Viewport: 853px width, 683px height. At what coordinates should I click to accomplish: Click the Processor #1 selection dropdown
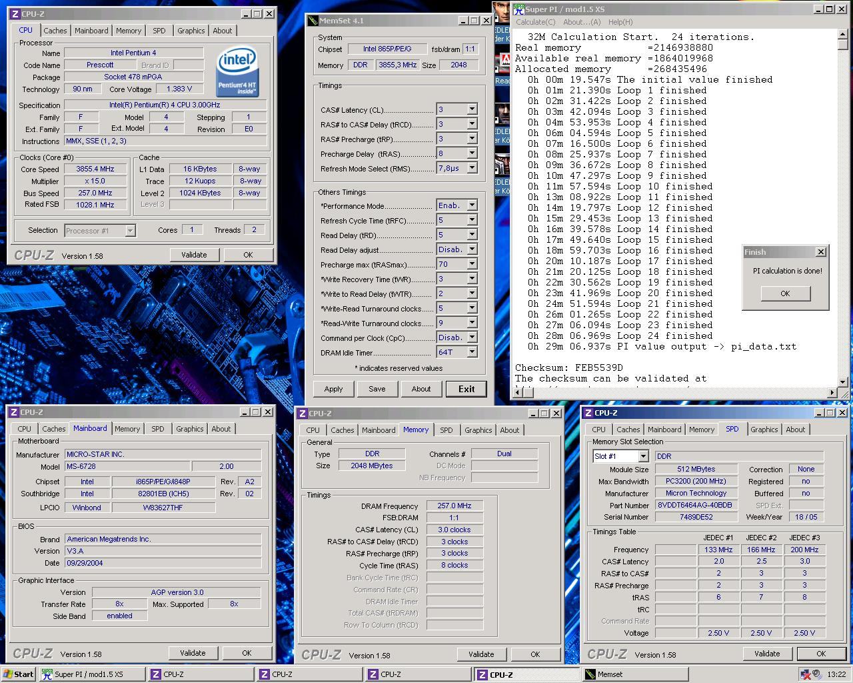tap(100, 231)
